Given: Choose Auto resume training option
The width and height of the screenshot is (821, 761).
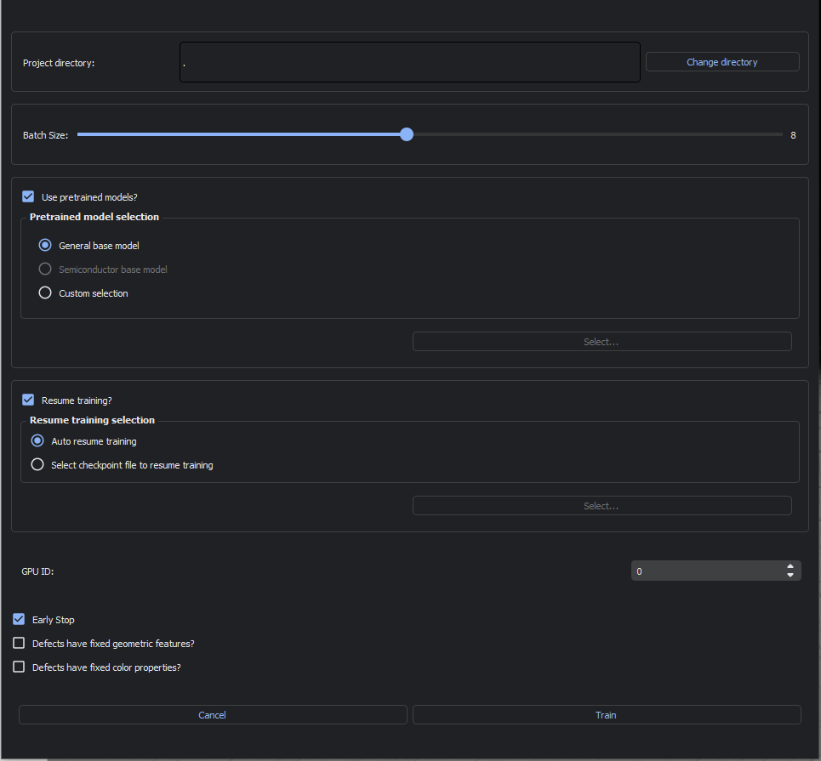Looking at the screenshot, I should click(37, 441).
